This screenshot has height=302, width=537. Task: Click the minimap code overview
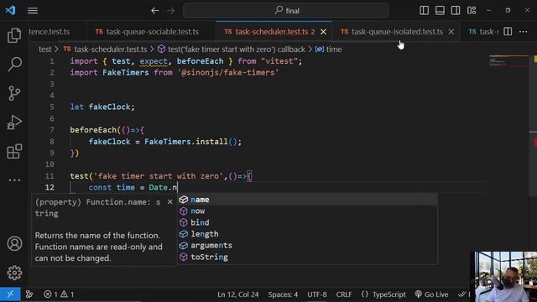click(508, 61)
